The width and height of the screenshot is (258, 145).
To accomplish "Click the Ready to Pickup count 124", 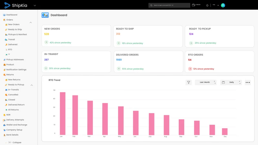I will (191, 34).
